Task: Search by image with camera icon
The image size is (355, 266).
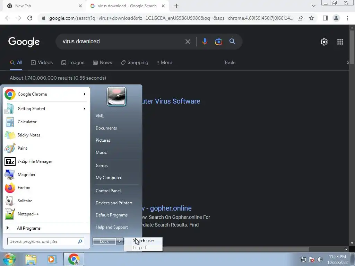Action: point(218,42)
